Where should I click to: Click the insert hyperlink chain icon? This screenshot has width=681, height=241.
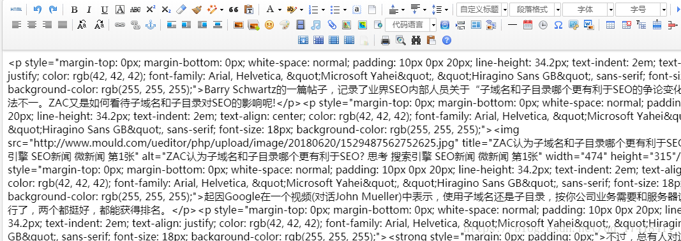click(x=119, y=25)
